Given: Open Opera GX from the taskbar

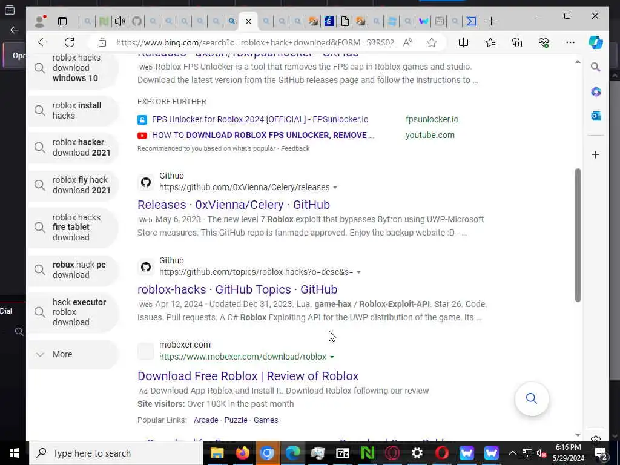Looking at the screenshot, I should click(392, 453).
